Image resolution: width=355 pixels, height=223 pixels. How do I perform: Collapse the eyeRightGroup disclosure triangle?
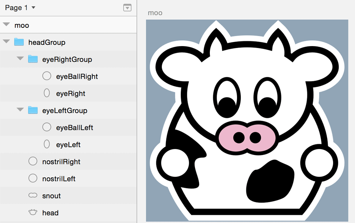pyautogui.click(x=20, y=59)
